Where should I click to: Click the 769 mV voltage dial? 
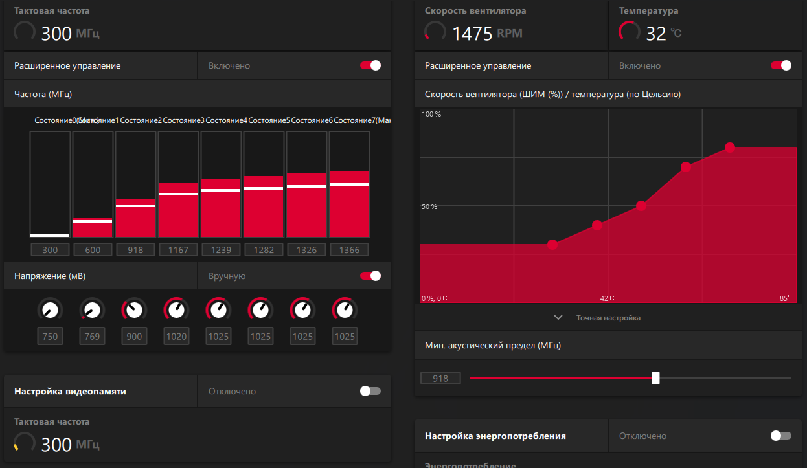(x=91, y=310)
